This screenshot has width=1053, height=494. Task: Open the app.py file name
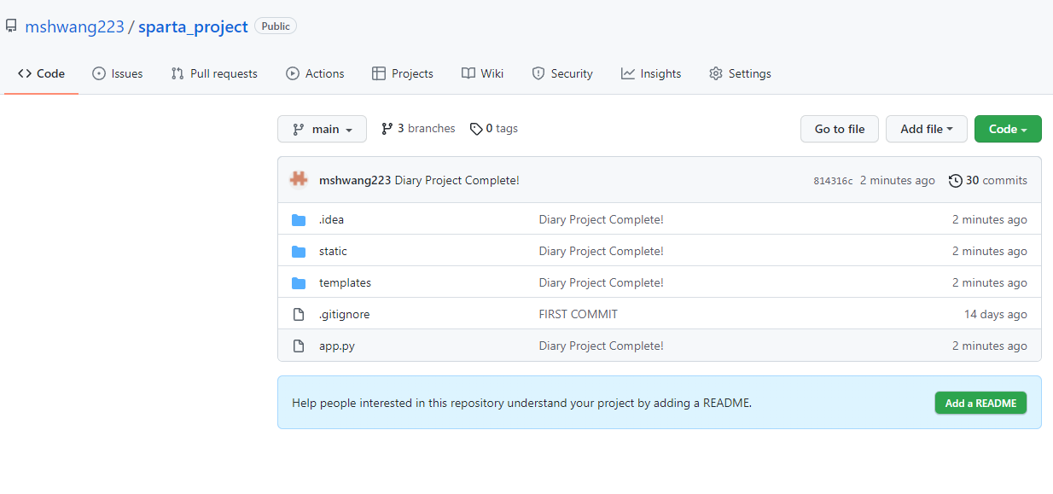[x=336, y=346]
